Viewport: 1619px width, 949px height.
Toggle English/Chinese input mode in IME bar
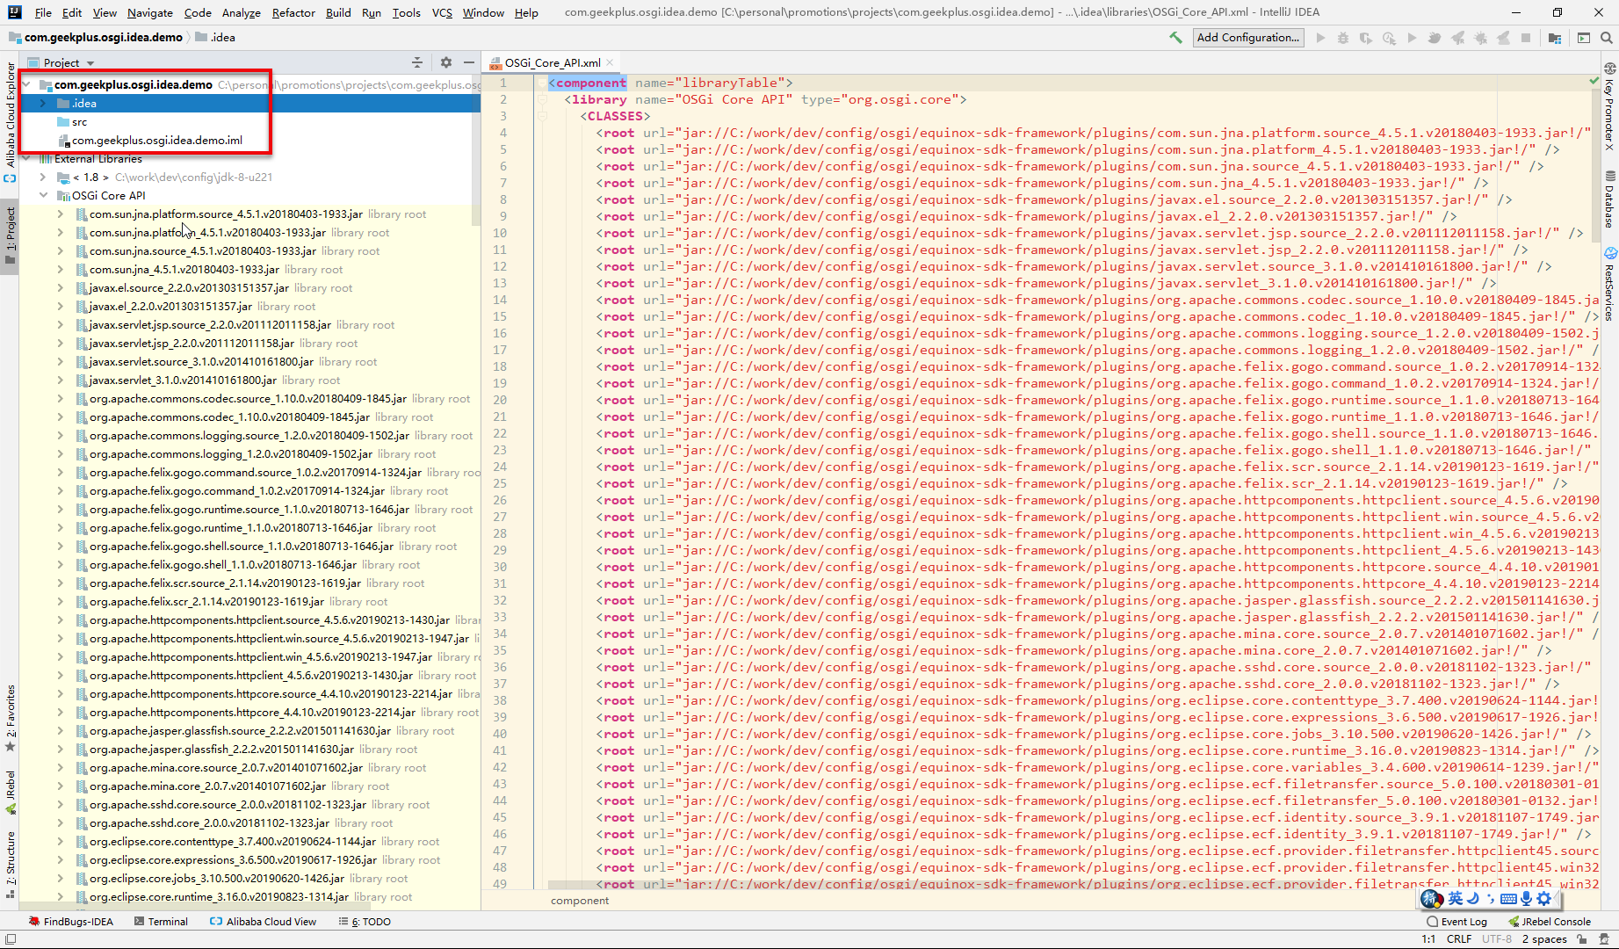click(1456, 898)
